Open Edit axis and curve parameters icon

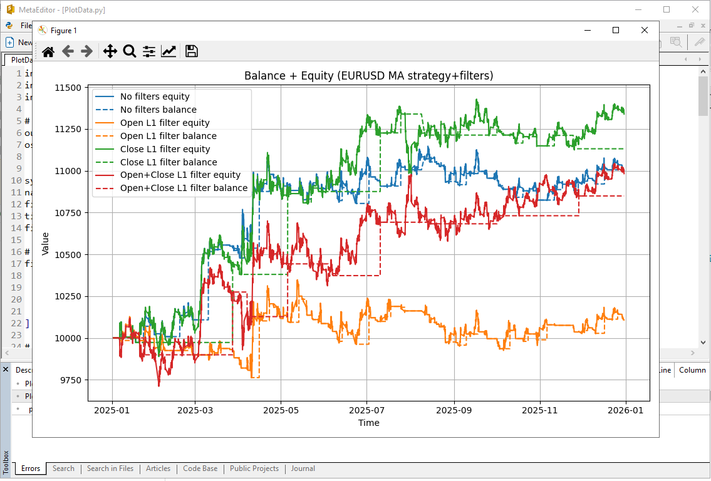tap(169, 51)
